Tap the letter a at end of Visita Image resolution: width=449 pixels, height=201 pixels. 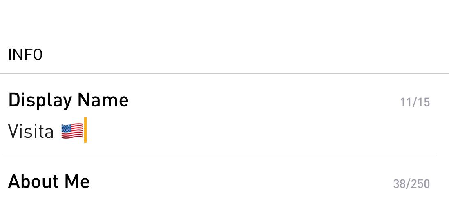coord(49,133)
